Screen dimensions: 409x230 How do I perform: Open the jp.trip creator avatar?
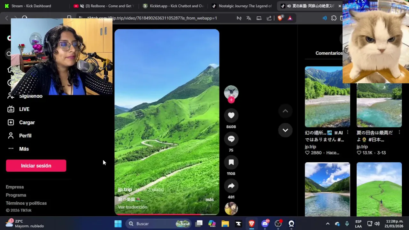231,92
